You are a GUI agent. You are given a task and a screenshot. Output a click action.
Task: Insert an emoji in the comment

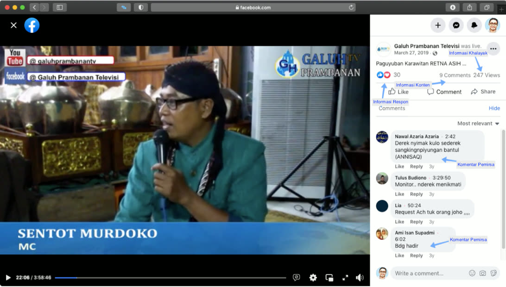(472, 274)
